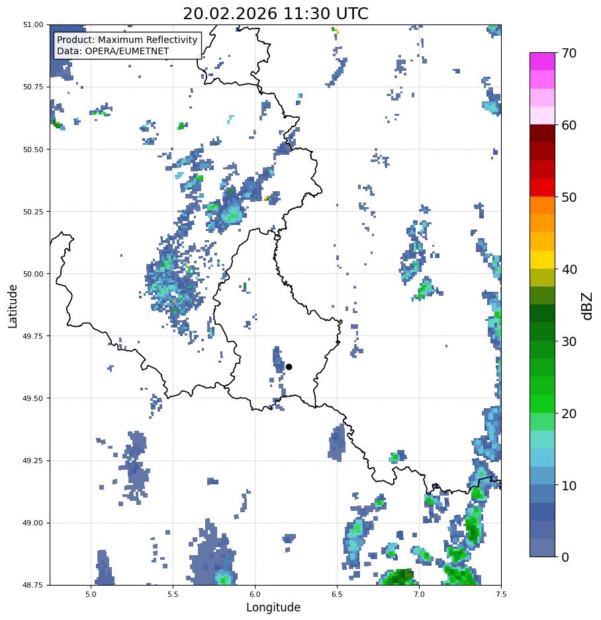The height and width of the screenshot is (620, 601).
Task: Click the colorbar tick label 10
Action: tap(569, 486)
